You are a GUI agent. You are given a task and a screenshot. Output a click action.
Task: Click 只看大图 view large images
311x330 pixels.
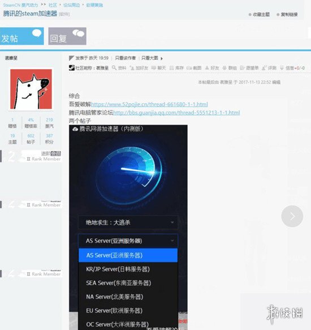tap(149, 58)
